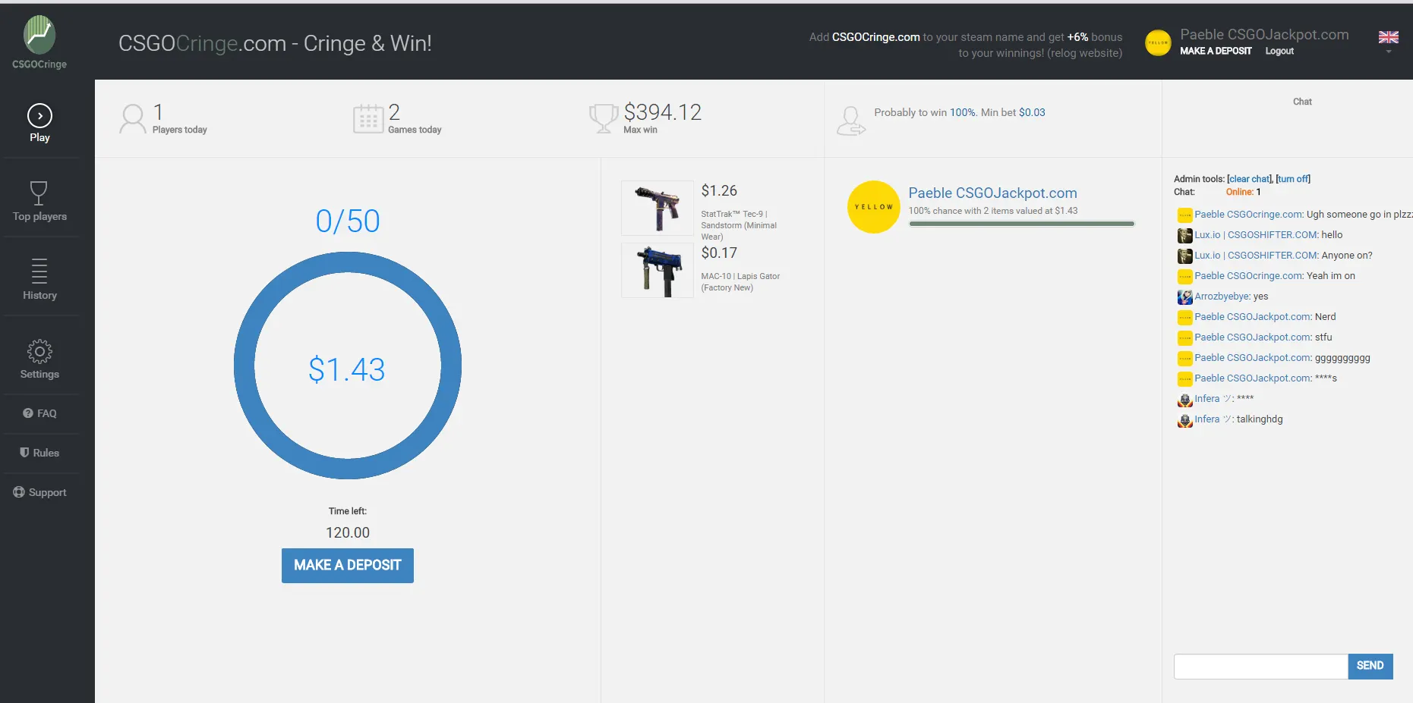The image size is (1413, 703).
Task: Click the 'Online: 1' chat status
Action: [x=1243, y=192]
